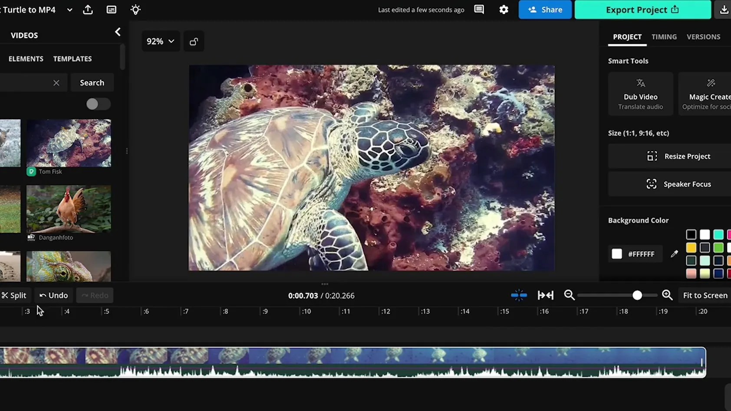This screenshot has height=411, width=731.
Task: Click Export Project
Action: tap(642, 10)
